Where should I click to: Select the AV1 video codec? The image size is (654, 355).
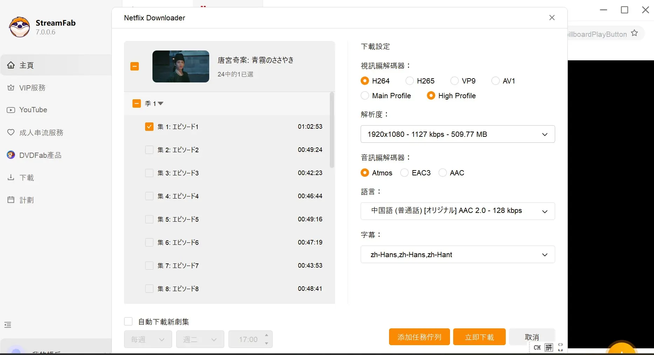[x=496, y=81]
